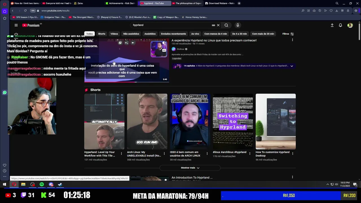Select the Ao vivo filter chip

point(195,34)
